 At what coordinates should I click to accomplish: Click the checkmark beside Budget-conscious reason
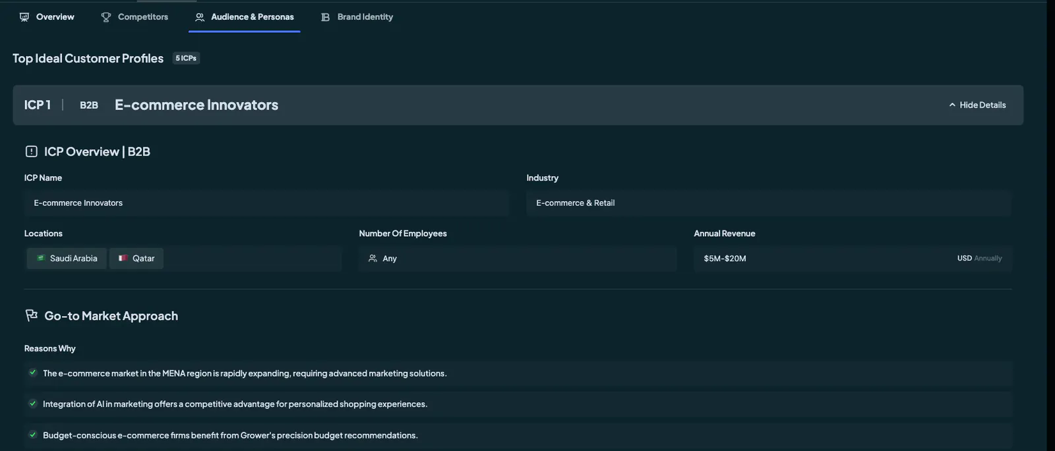click(32, 435)
